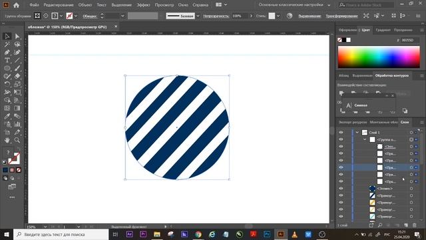Collapse the Группа sublayer
The width and height of the screenshot is (426, 240).
click(x=365, y=139)
